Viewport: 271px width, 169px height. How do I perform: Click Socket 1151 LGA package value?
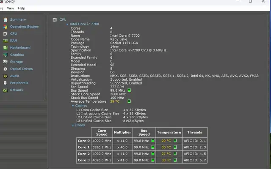click(x=124, y=43)
